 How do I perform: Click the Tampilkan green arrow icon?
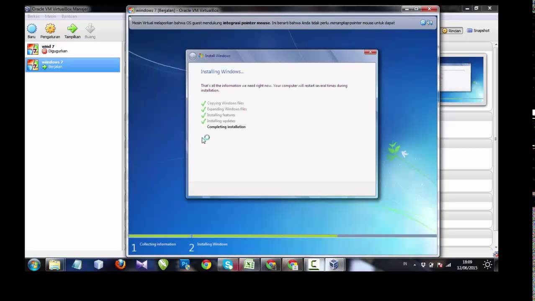click(72, 28)
